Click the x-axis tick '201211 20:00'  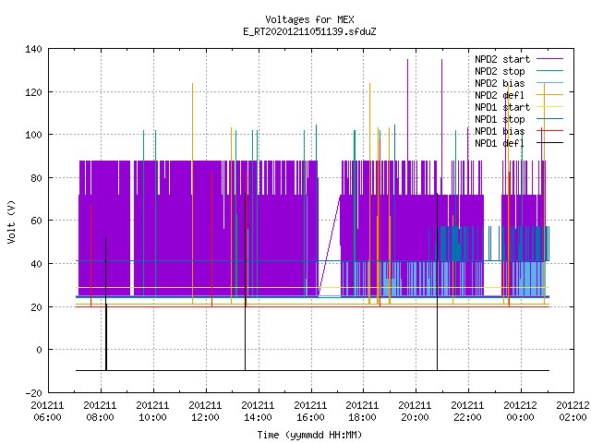tap(415, 412)
